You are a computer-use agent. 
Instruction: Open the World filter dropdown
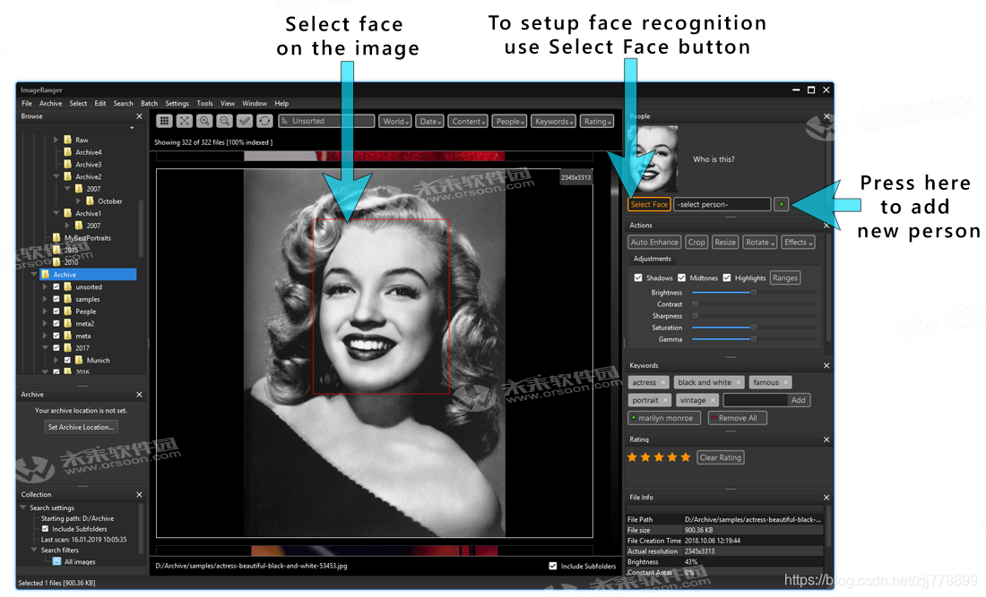tap(395, 121)
